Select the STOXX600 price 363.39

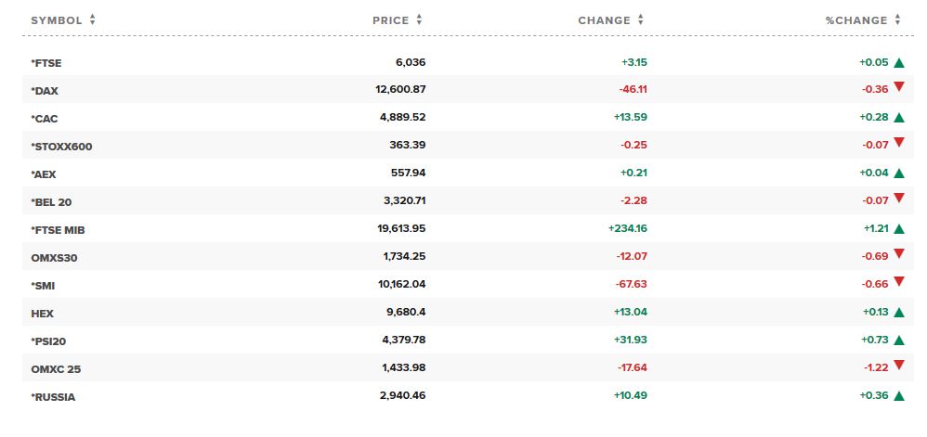408,145
